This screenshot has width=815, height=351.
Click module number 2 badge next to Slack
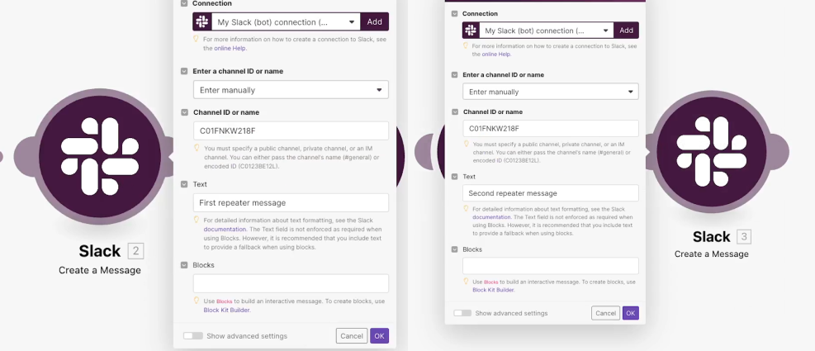coord(135,252)
